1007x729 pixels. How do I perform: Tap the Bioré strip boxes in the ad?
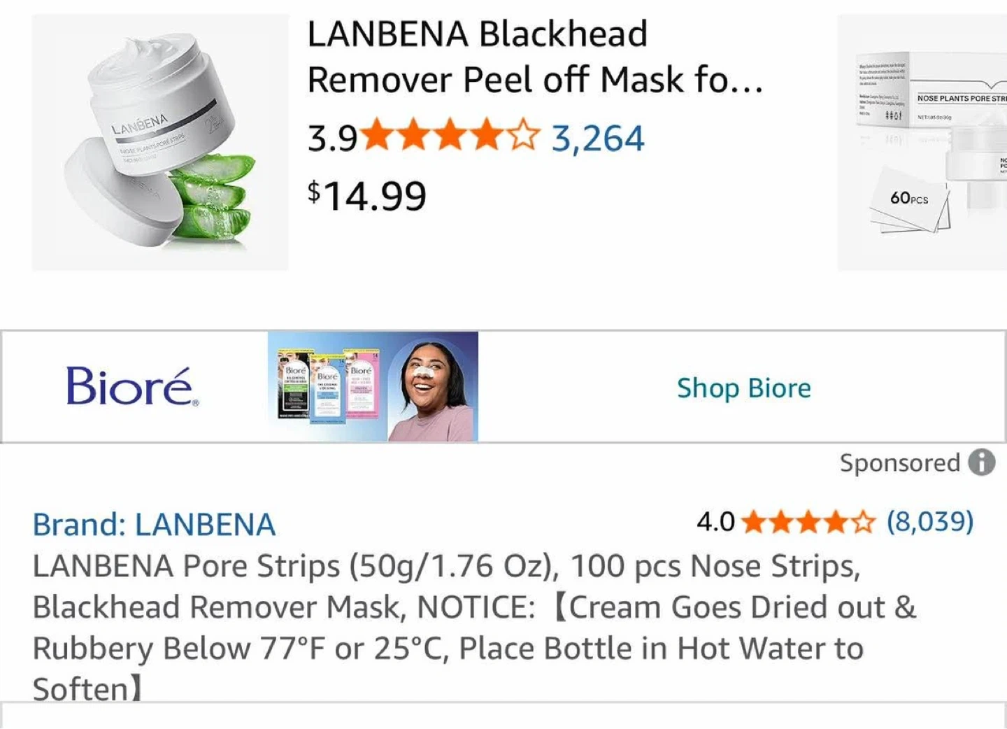(x=329, y=387)
